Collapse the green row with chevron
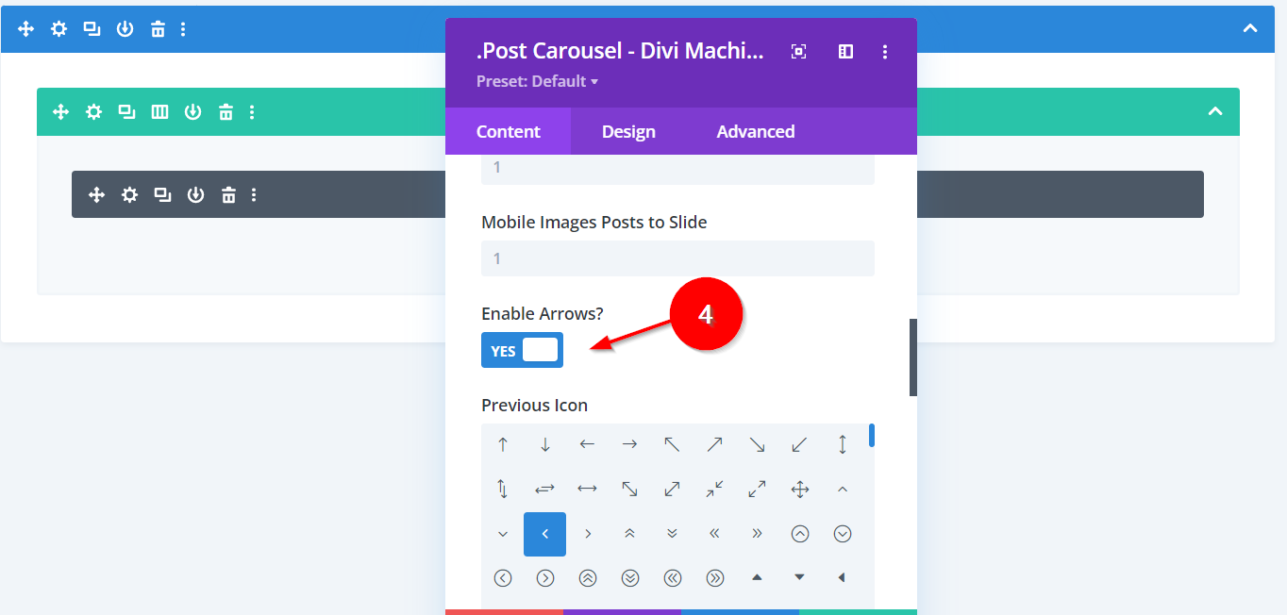 1215,112
